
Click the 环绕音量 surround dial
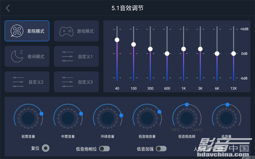(107, 118)
